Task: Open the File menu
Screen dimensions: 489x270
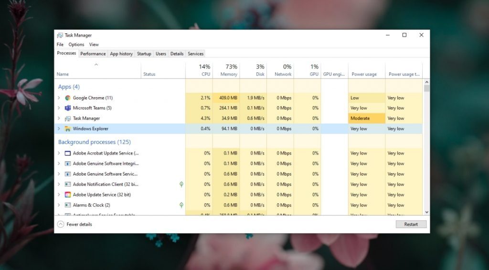Action: click(60, 44)
